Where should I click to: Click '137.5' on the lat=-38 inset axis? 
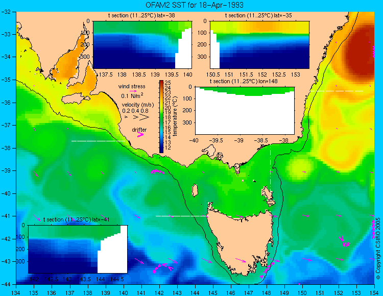[106, 75]
